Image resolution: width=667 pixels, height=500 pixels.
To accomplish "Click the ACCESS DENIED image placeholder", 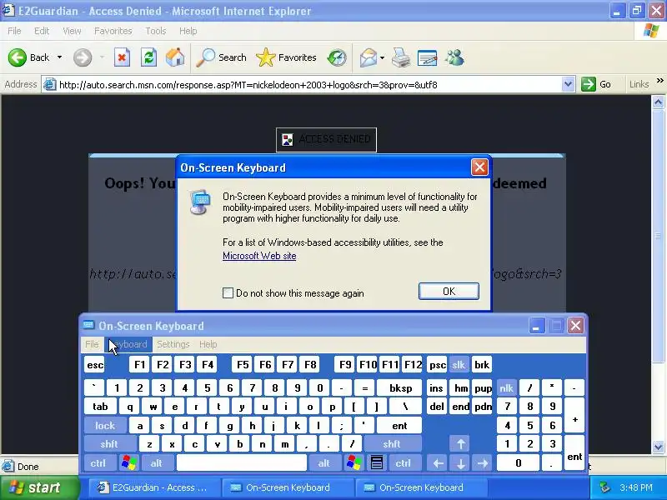I will click(x=326, y=139).
